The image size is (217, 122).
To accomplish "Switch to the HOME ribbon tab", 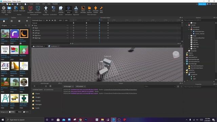I will tap(32, 4).
